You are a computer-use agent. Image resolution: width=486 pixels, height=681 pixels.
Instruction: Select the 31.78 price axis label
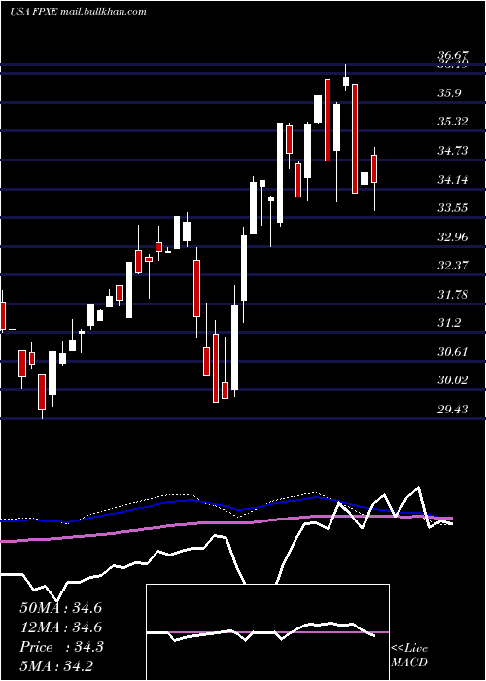point(452,294)
